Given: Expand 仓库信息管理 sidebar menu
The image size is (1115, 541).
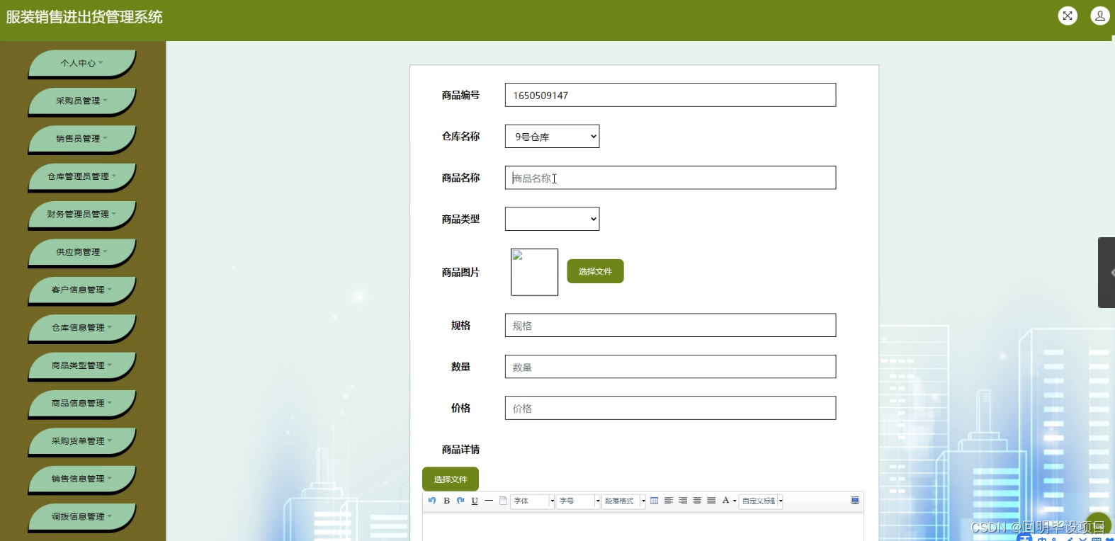Looking at the screenshot, I should (81, 328).
